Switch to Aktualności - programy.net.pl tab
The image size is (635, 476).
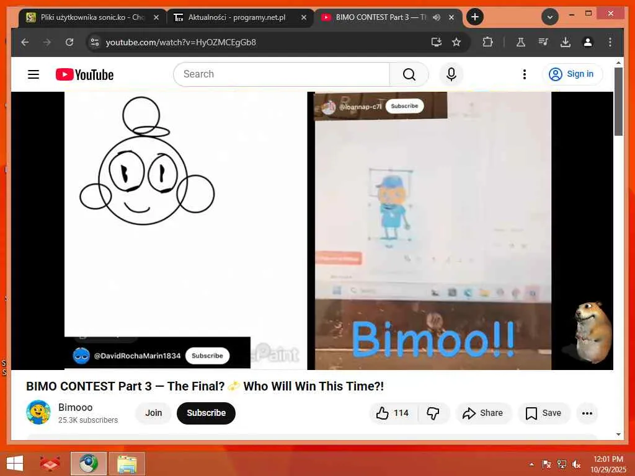240,17
